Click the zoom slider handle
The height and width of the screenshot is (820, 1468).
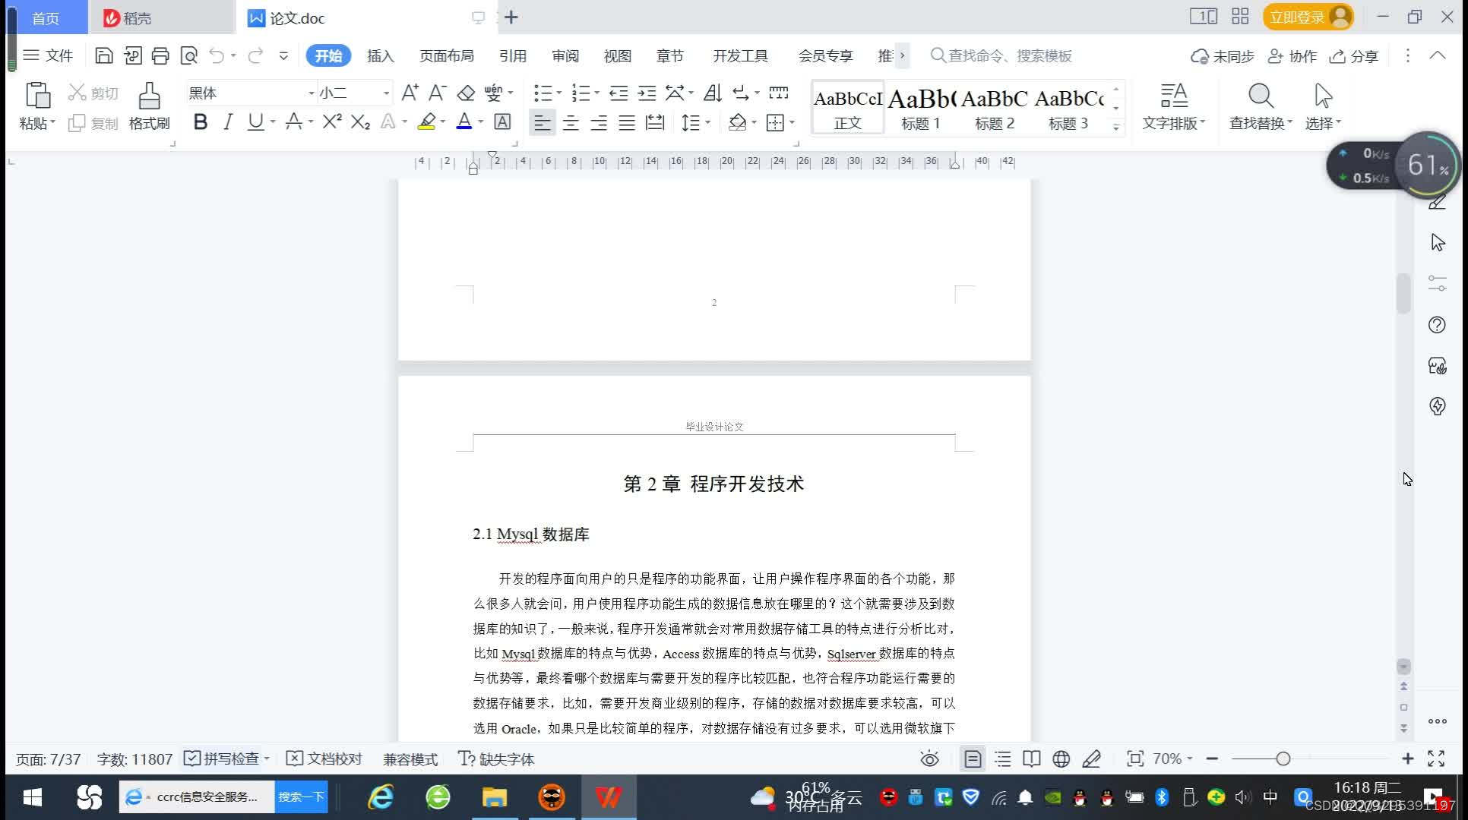coord(1283,758)
